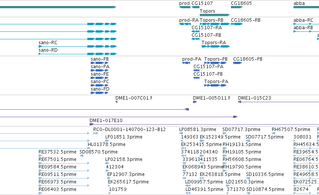Click the sano-PD protein feature
The height and width of the screenshot is (195, 319).
coord(99,93)
